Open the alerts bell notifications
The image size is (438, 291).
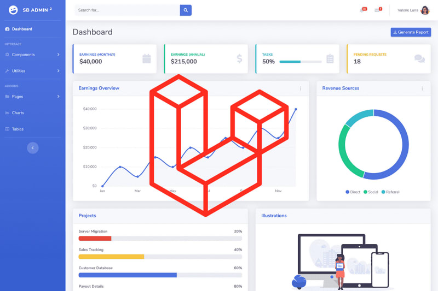pyautogui.click(x=362, y=10)
